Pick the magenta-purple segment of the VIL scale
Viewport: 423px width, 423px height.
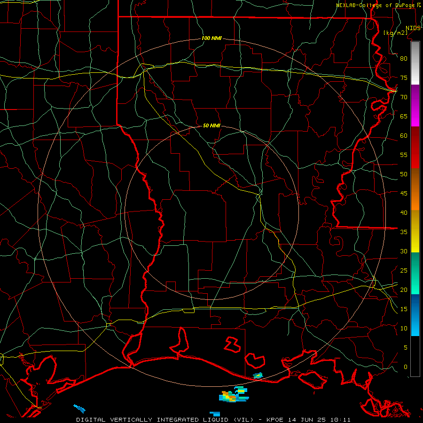(x=415, y=106)
